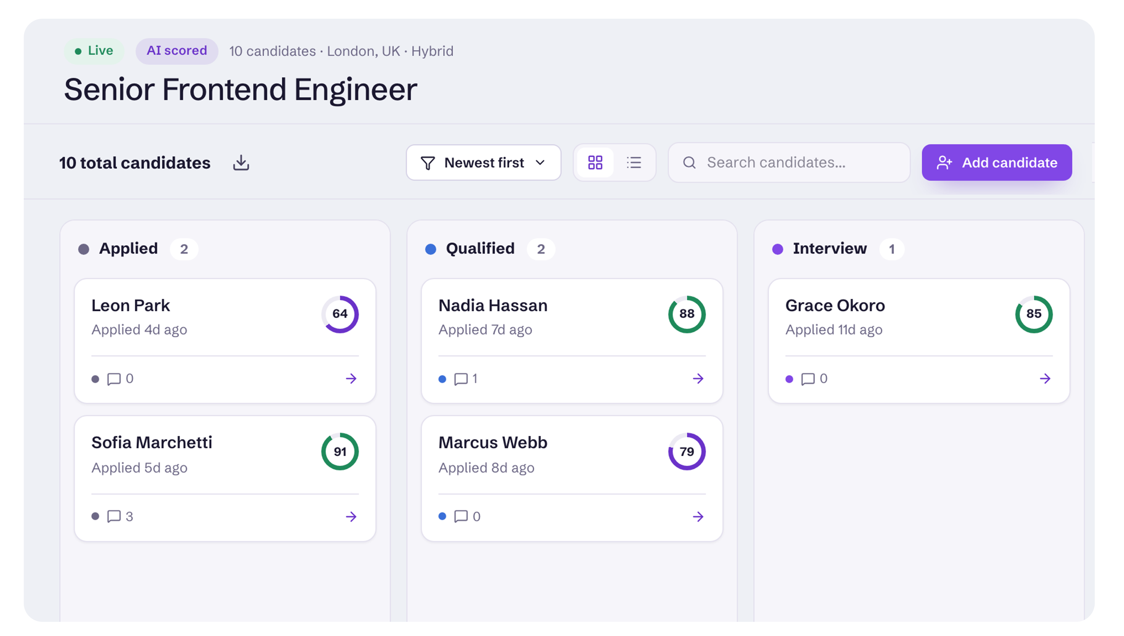Switch to list view
The height and width of the screenshot is (636, 1124).
coord(634,163)
